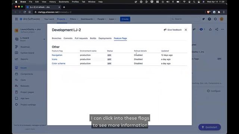239x134 pixels.
Task: Expand the Apps dropdown
Action: tap(112, 19)
